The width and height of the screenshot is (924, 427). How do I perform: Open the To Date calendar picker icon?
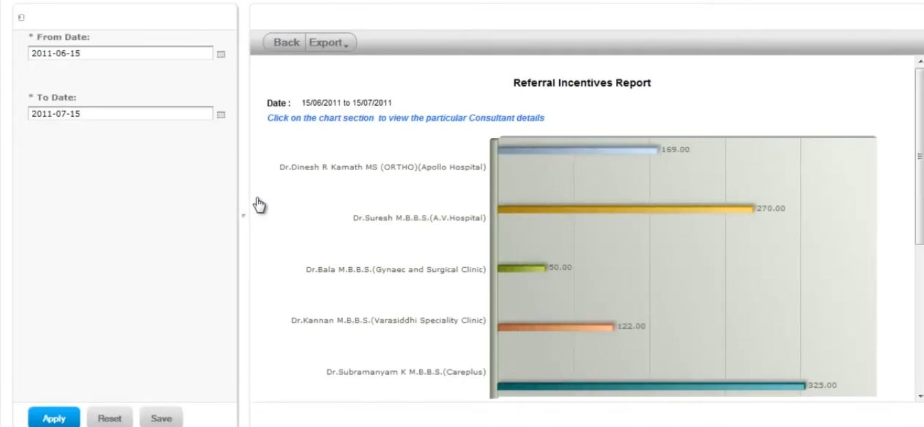[x=221, y=115]
